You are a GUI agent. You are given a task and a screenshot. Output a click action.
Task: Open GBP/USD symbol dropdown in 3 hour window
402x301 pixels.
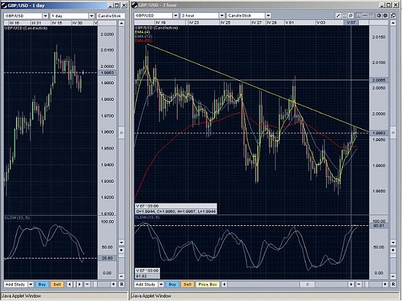[176, 16]
